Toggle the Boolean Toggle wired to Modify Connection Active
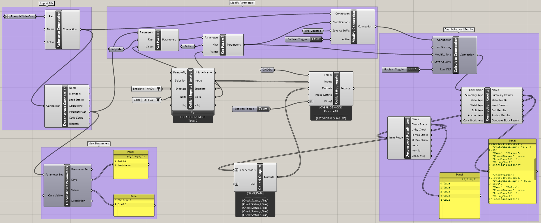Screen dimensions: 541x223 click(x=315, y=39)
